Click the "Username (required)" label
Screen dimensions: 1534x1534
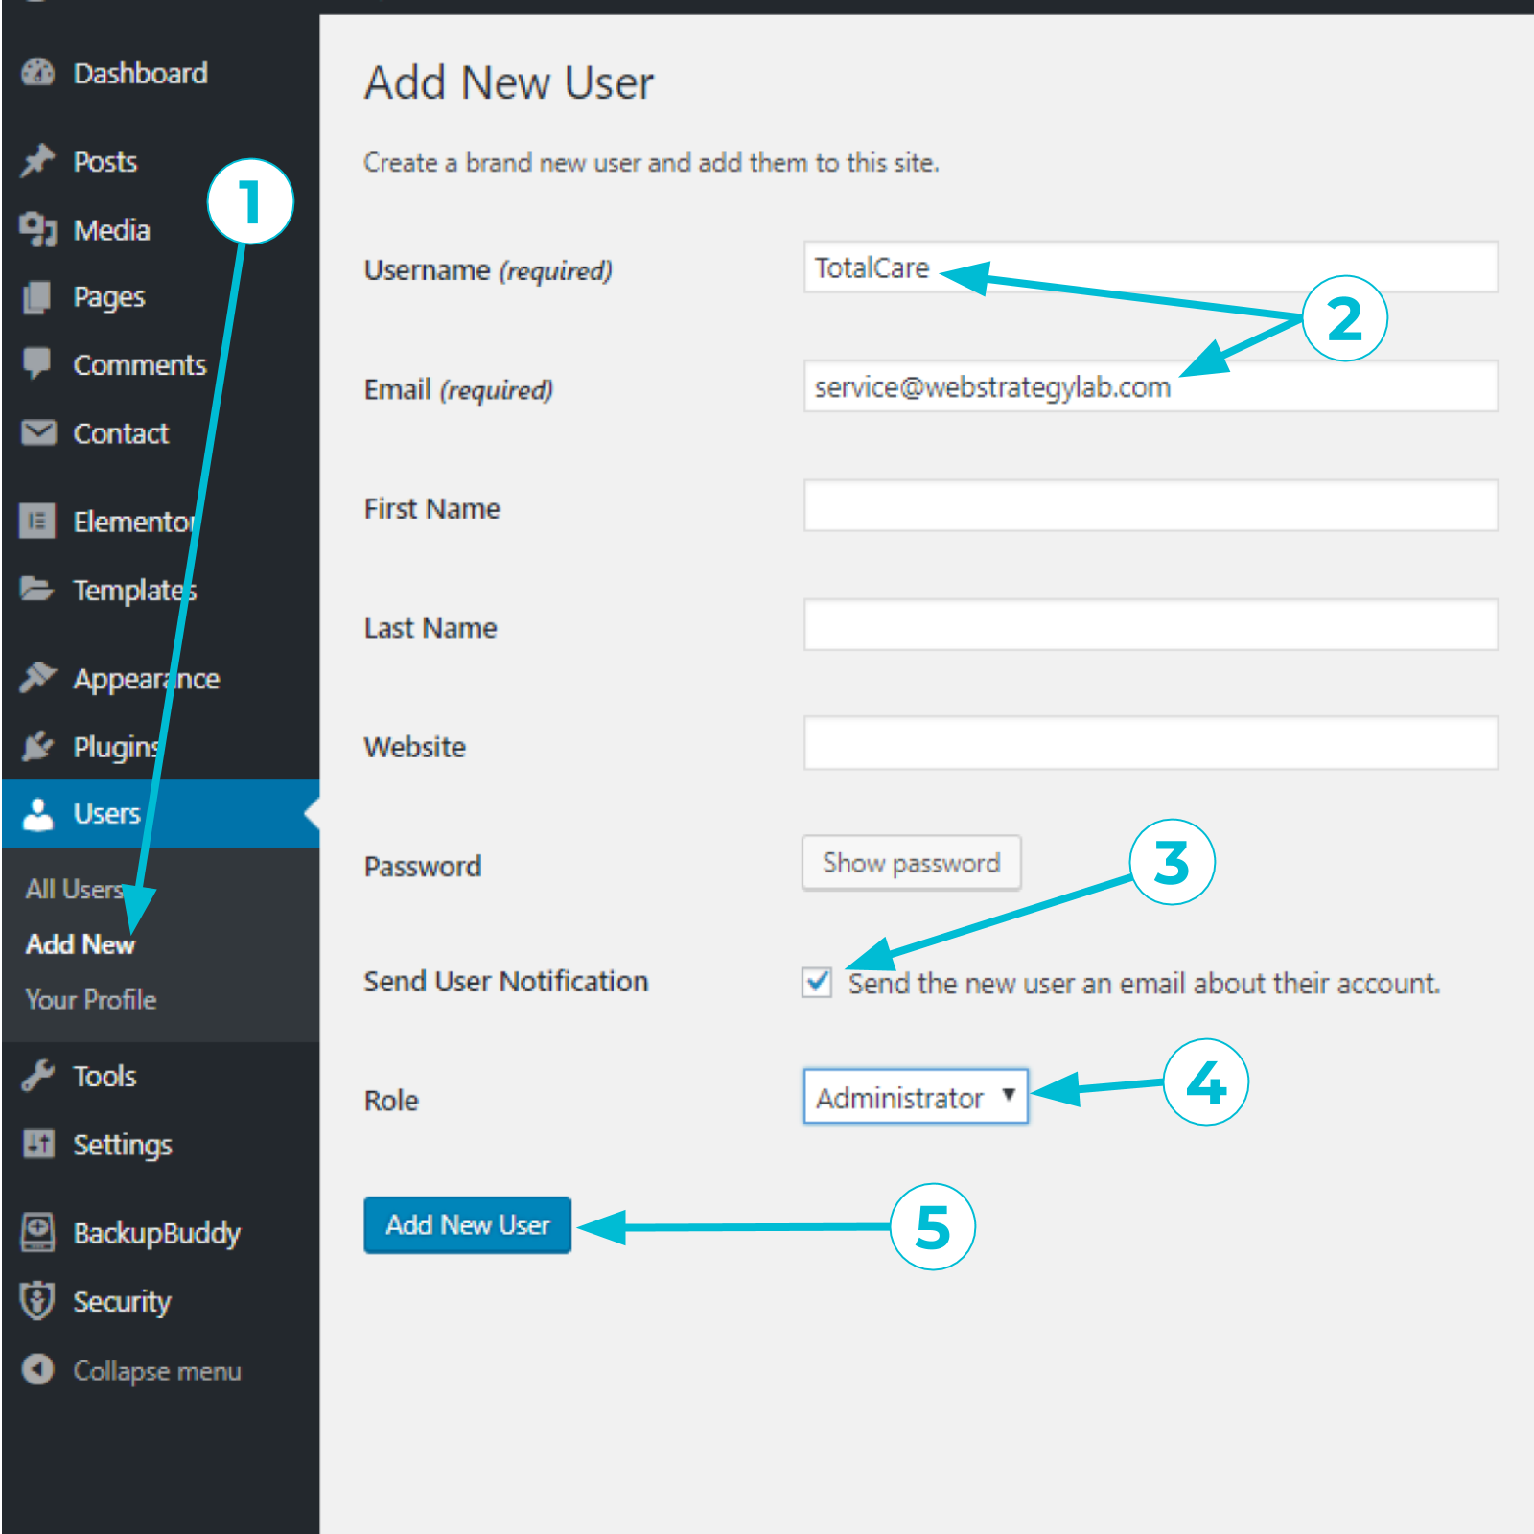pyautogui.click(x=488, y=270)
